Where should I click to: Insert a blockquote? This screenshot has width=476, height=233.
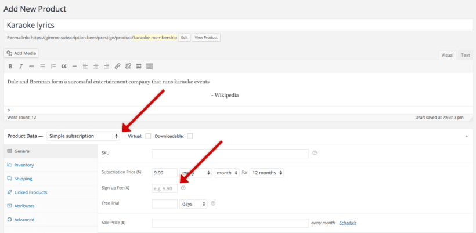point(64,66)
